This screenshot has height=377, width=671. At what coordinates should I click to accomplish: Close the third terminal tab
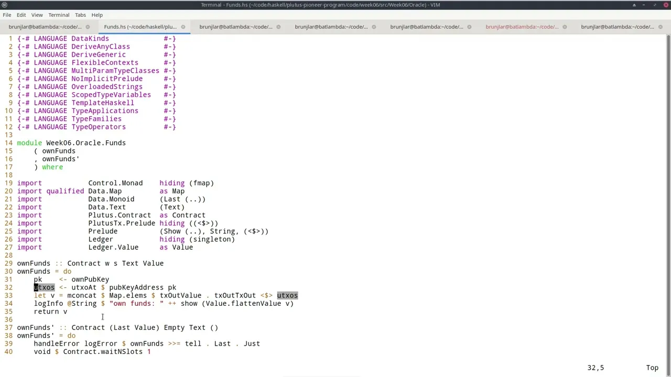[278, 27]
